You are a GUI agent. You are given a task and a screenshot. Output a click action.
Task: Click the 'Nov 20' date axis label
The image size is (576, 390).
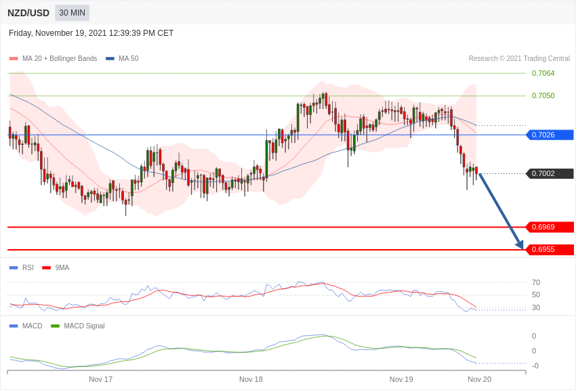tap(479, 379)
